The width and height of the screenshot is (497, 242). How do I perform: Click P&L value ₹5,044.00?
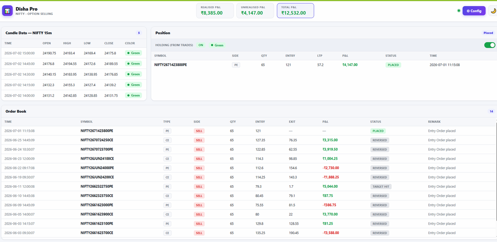click(x=331, y=186)
